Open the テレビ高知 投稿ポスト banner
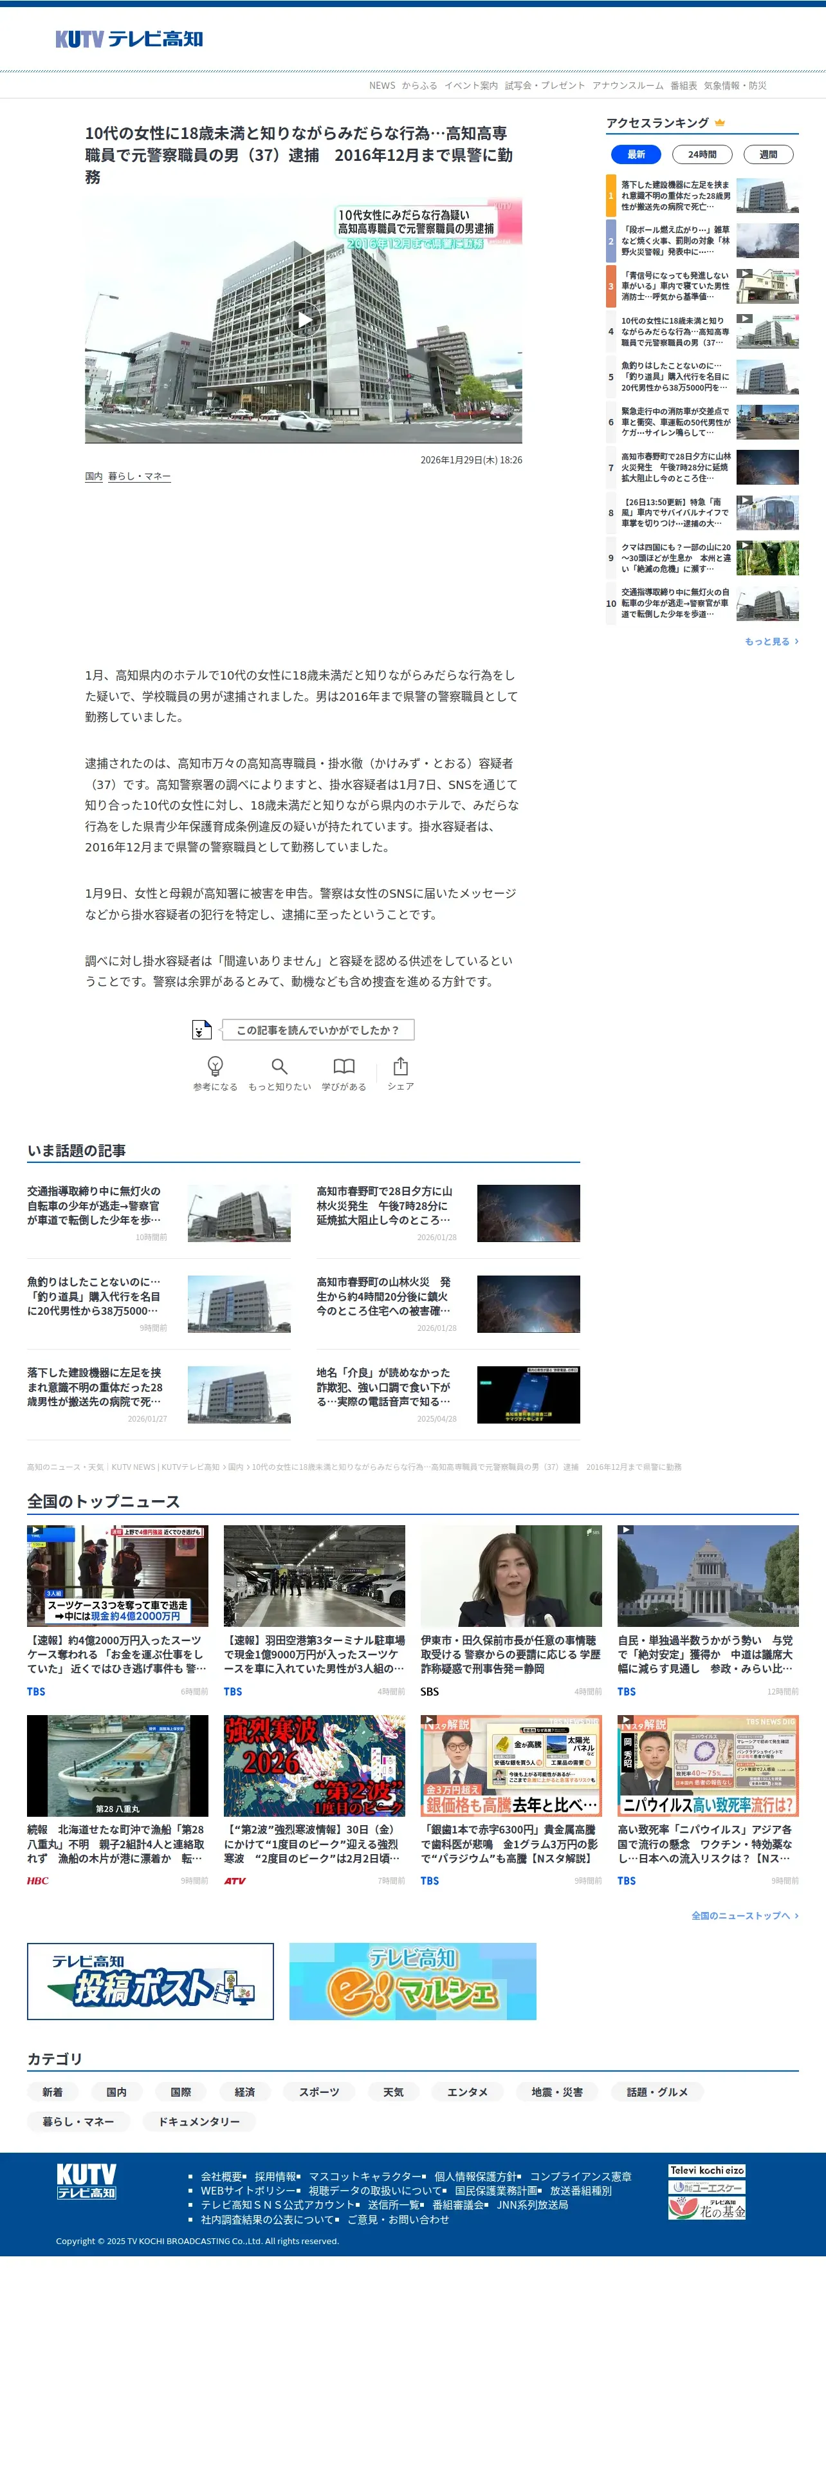This screenshot has width=826, height=2479. 150,1980
